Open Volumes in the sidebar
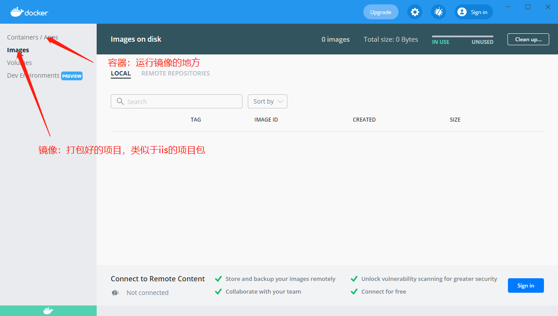Viewport: 558px width, 316px height. pyautogui.click(x=19, y=63)
